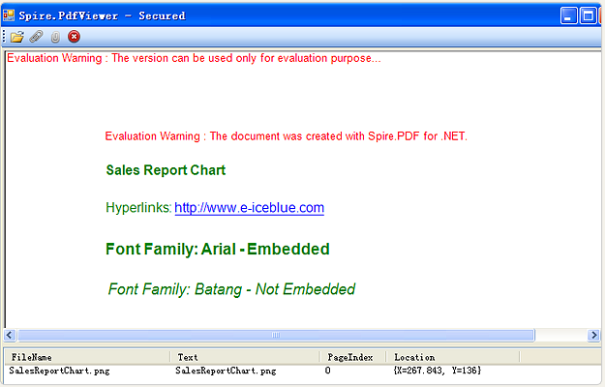This screenshot has width=605, height=387.
Task: Click the PageIndex column header
Action: (x=353, y=357)
